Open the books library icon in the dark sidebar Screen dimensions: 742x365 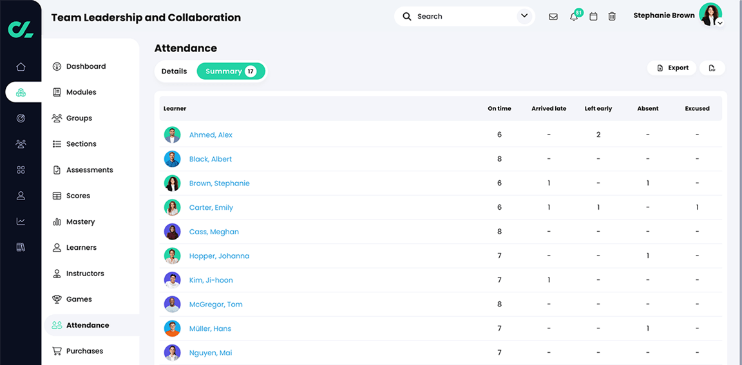(21, 247)
